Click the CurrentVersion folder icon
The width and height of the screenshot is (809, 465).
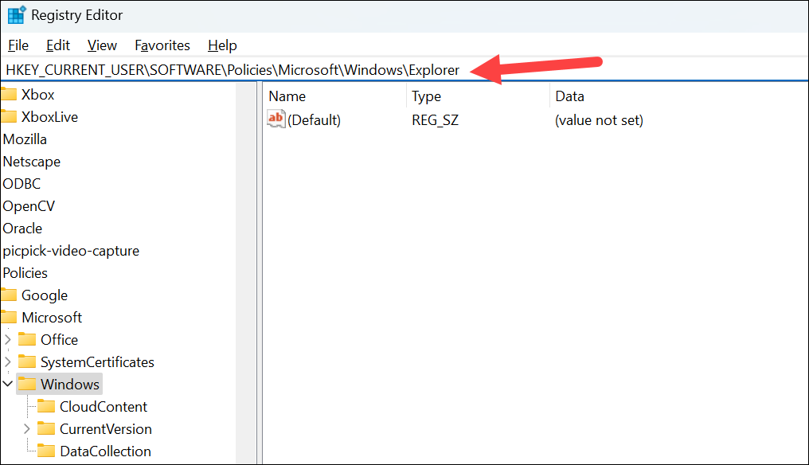46,428
